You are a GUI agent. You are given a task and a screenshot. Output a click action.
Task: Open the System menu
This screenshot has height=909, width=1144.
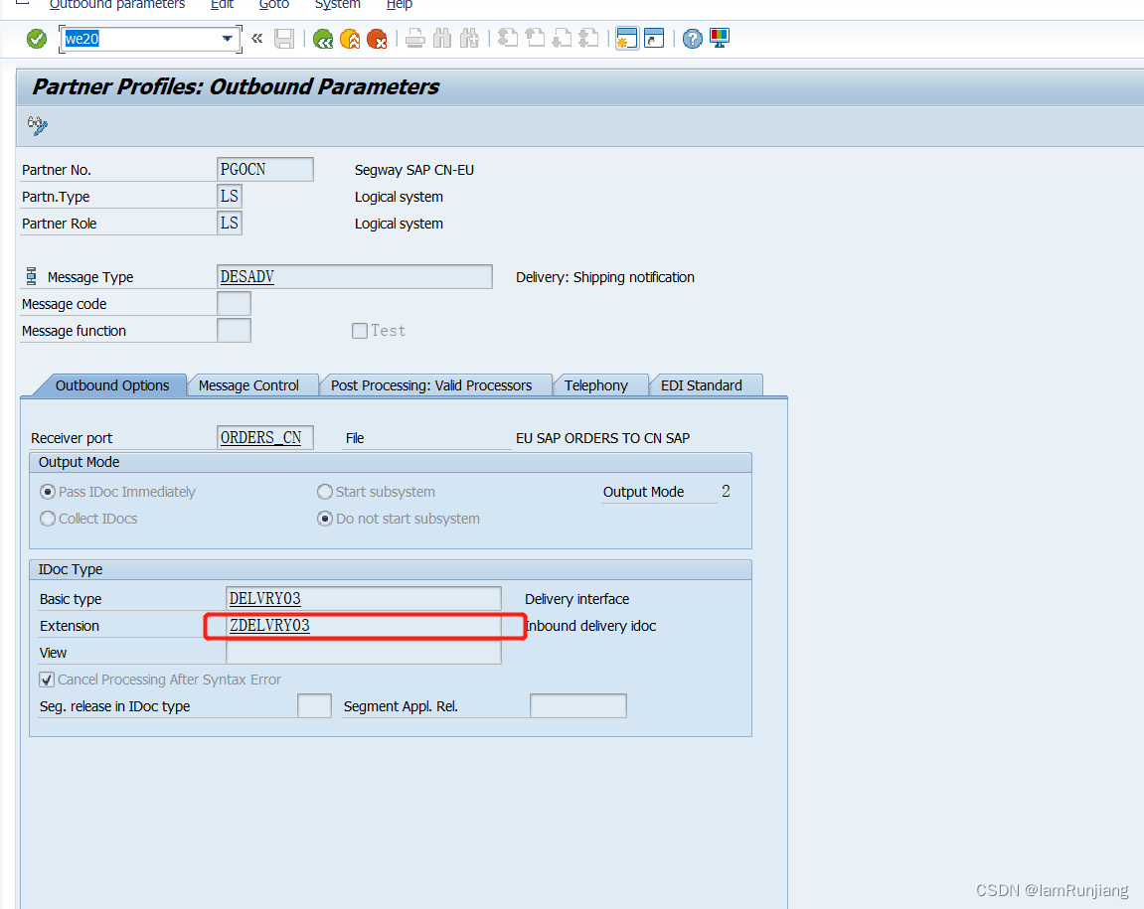[x=337, y=6]
